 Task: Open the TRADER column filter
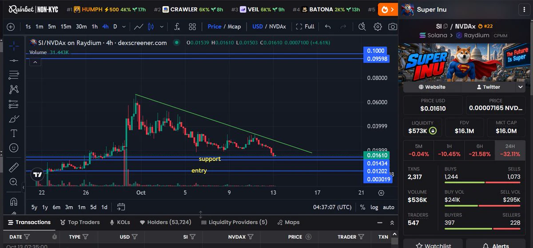point(362,237)
